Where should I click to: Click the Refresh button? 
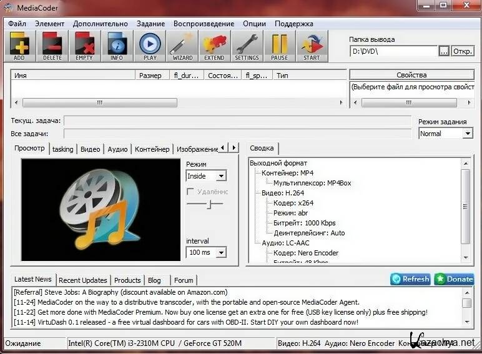(410, 279)
